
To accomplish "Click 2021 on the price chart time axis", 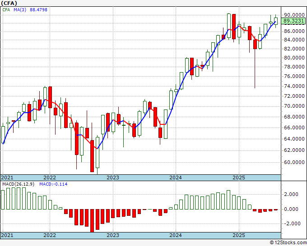I will click(7, 178).
